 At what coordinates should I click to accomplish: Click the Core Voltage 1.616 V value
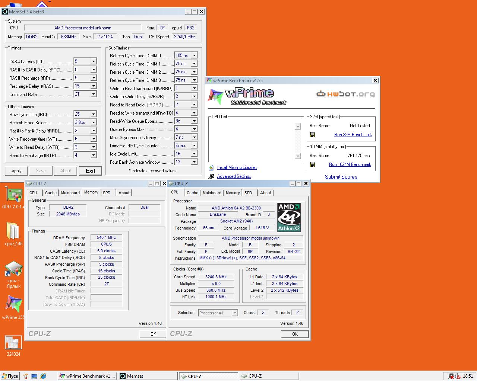262,228
